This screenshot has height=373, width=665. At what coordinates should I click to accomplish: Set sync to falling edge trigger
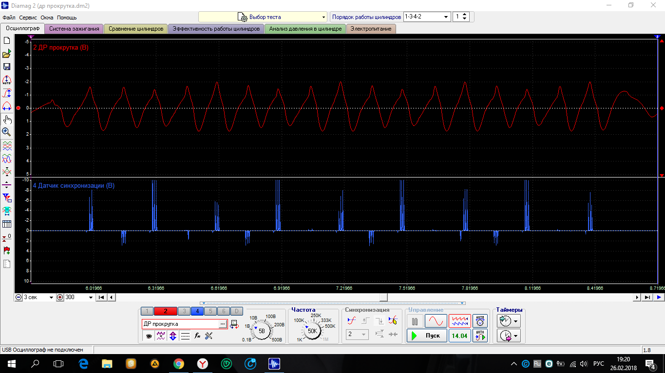[x=379, y=321]
